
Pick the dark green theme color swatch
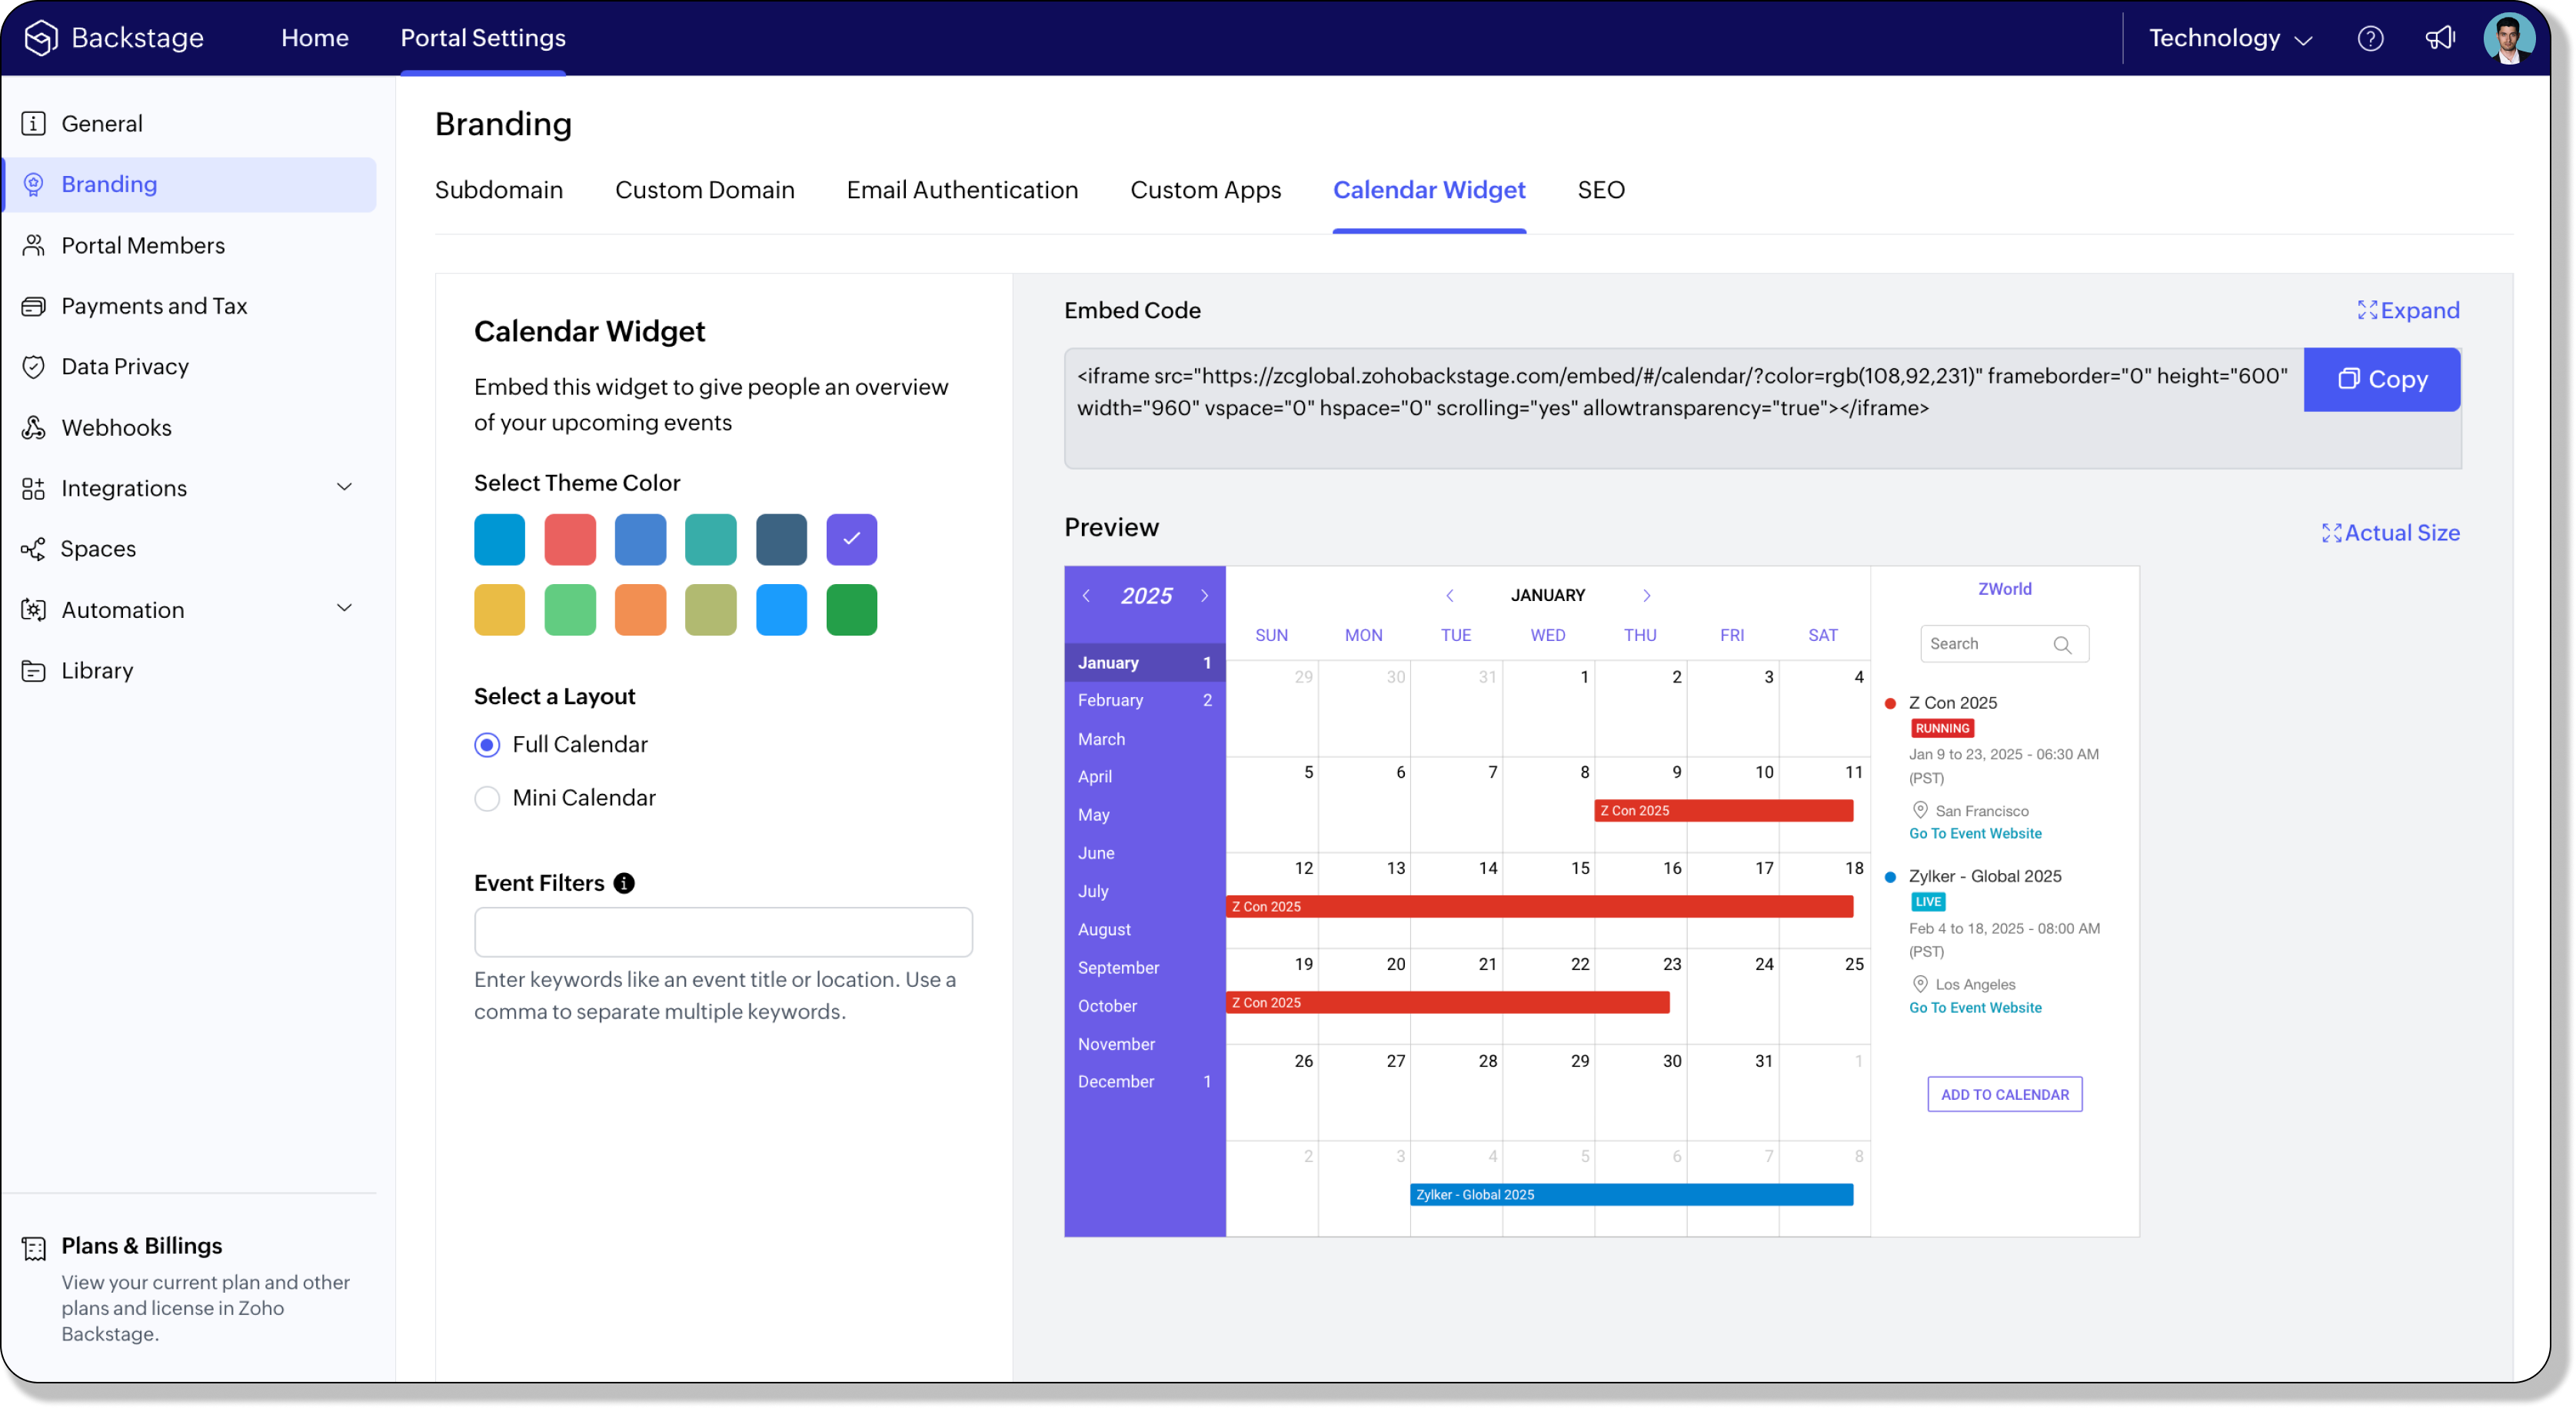click(851, 610)
